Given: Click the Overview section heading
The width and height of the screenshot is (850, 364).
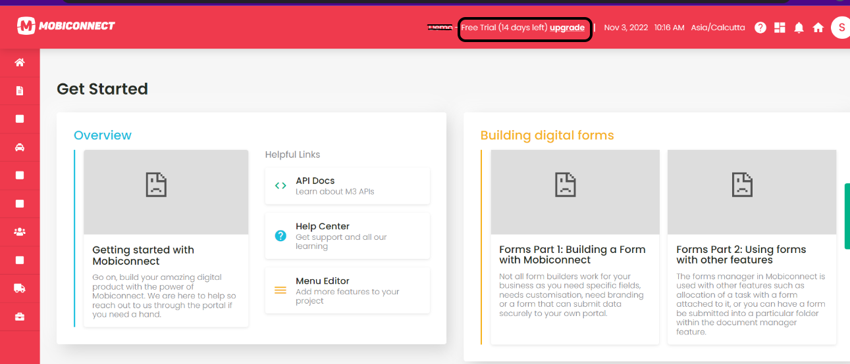Looking at the screenshot, I should (103, 135).
